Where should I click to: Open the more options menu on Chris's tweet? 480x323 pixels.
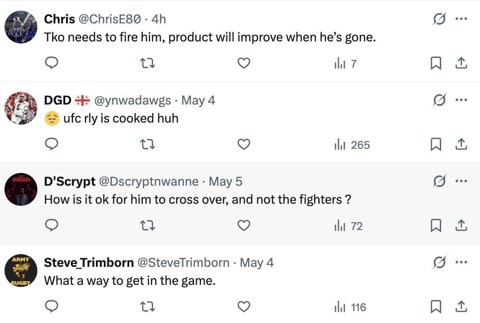[462, 18]
